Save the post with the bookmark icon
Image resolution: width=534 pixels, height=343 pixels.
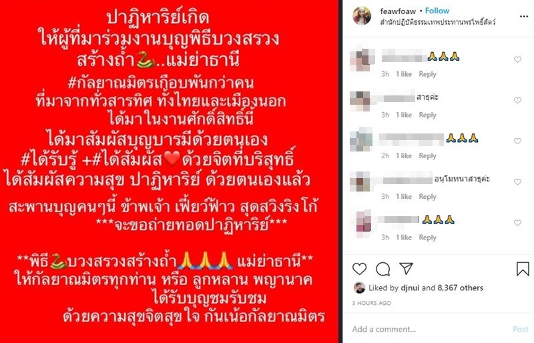point(523,269)
